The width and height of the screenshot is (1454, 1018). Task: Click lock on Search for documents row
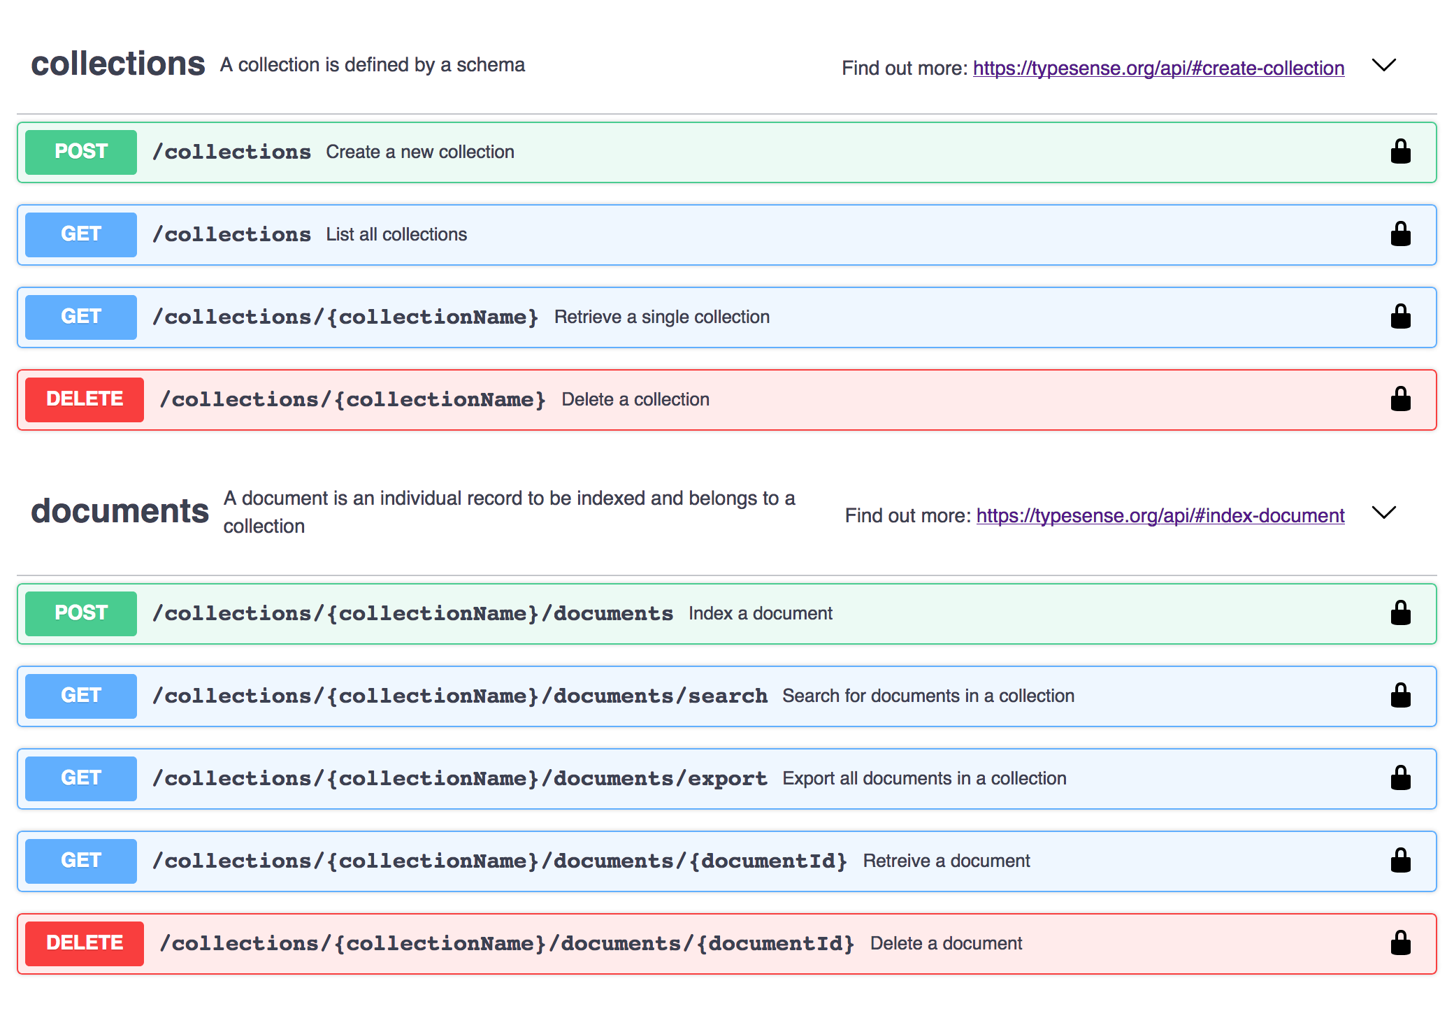[x=1400, y=696]
